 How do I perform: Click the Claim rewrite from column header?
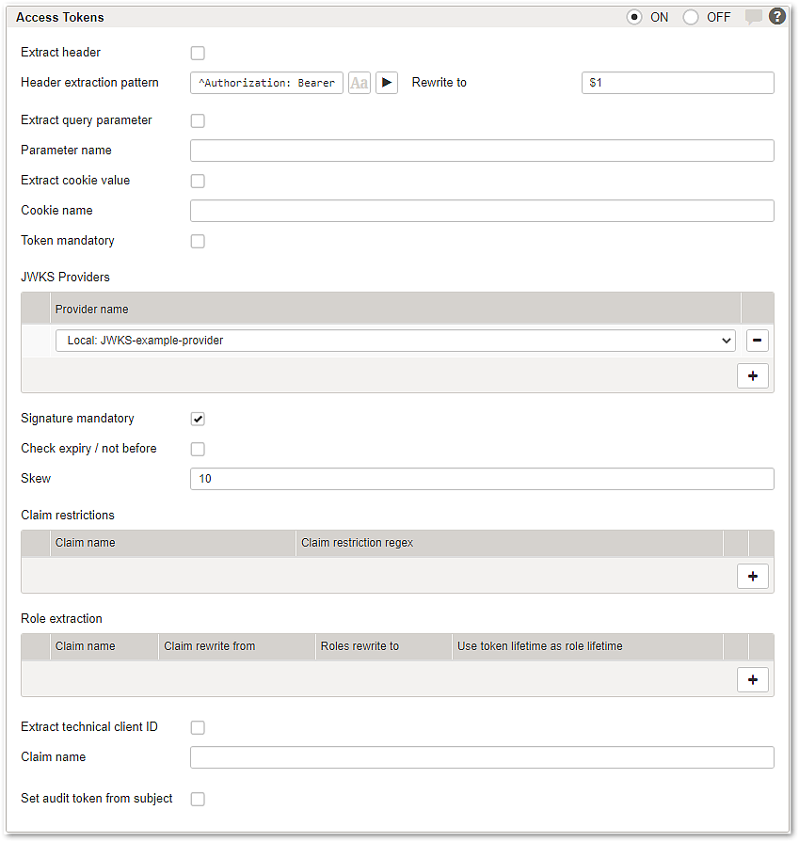237,646
